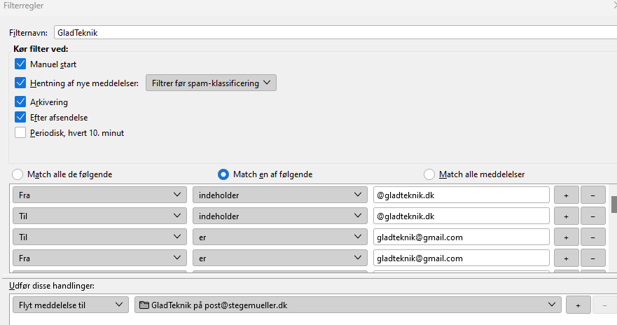Viewport: 617px width, 325px height.
Task: Click gladteknik@gmail.com value field in Til row
Action: tap(462, 237)
